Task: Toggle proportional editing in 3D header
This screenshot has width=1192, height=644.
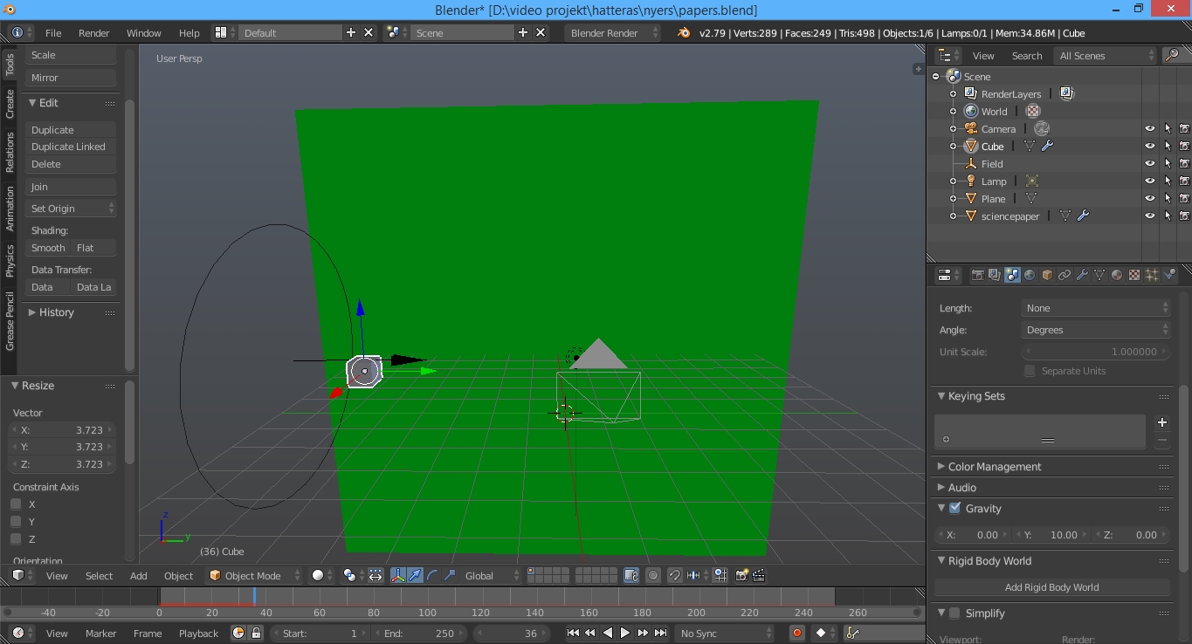Action: 653,575
